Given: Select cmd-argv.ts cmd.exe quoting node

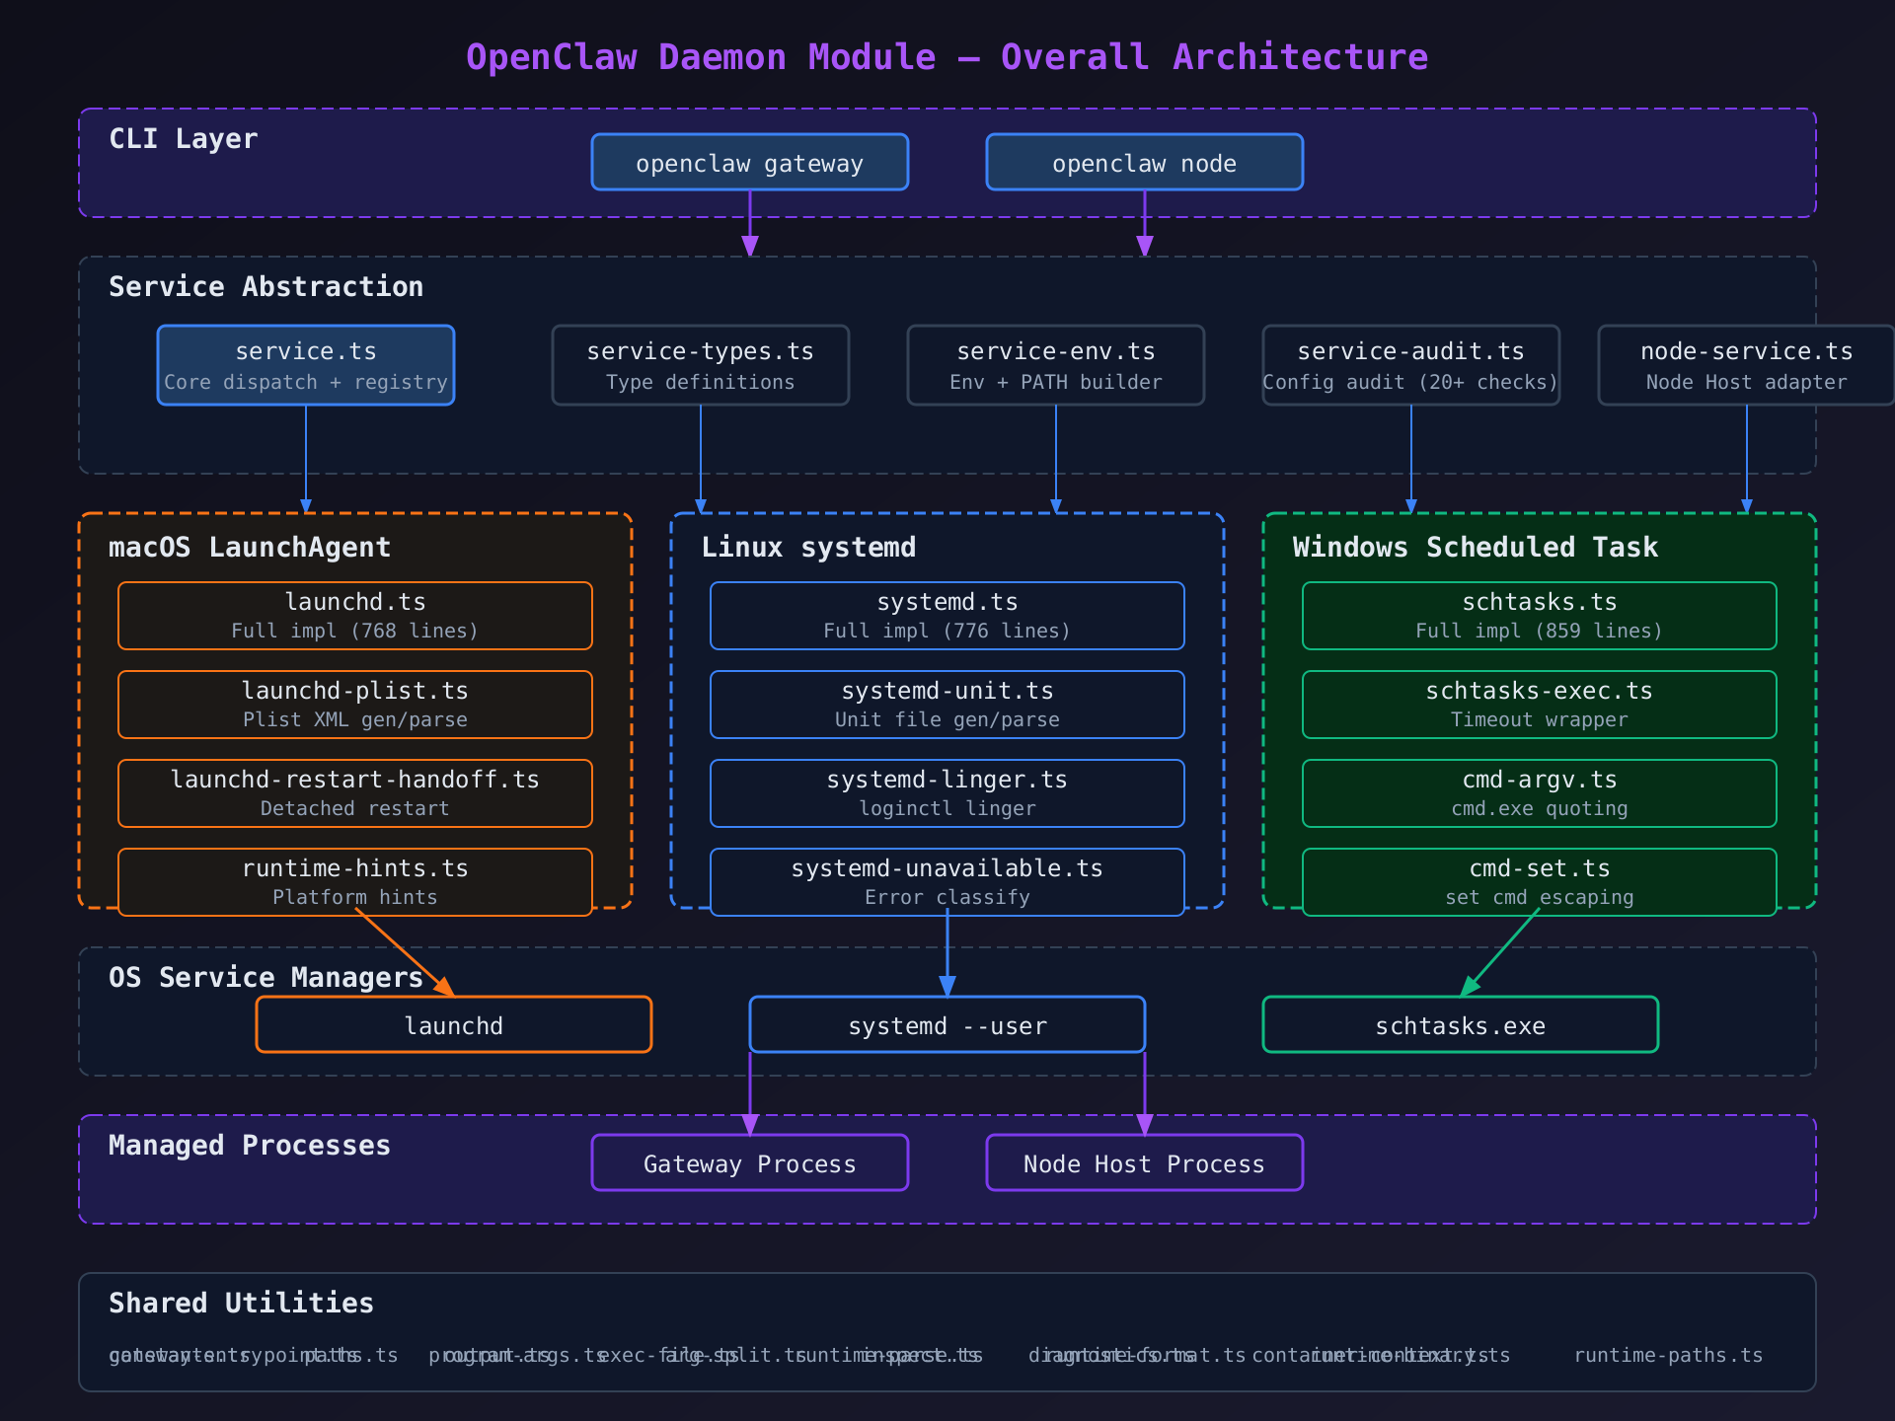Looking at the screenshot, I should [1539, 793].
